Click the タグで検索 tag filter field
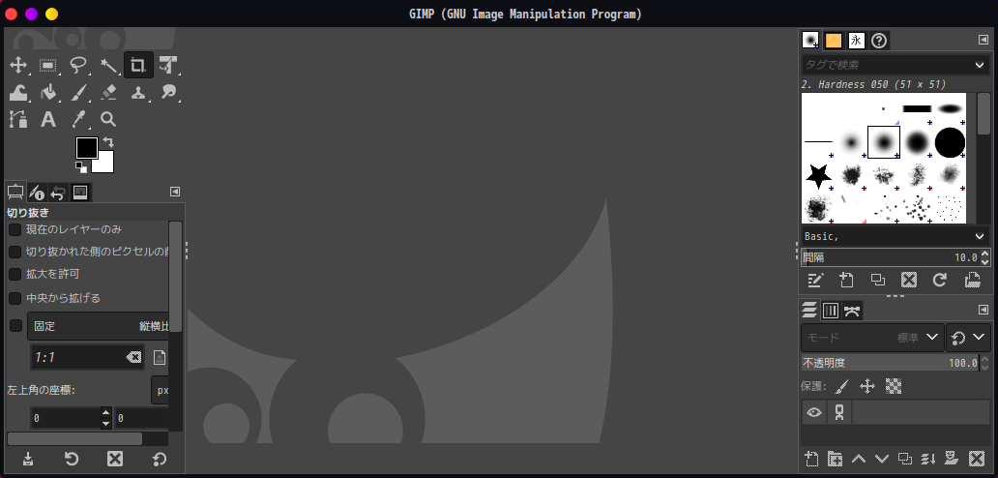Screen dimensions: 998x478 (x=886, y=65)
